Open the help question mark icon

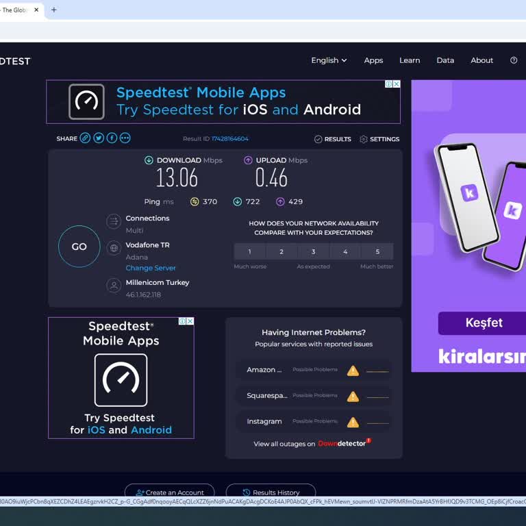[514, 60]
